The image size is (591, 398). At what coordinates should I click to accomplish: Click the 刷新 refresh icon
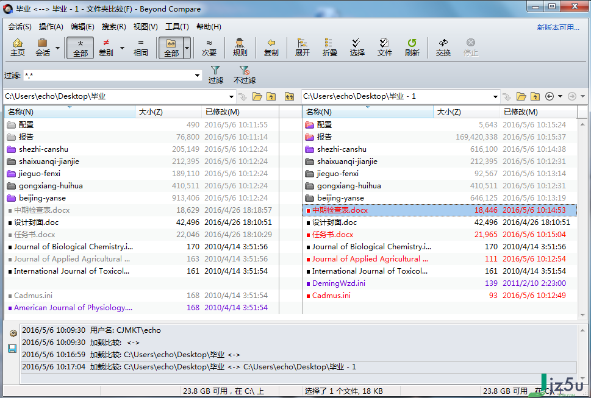coord(412,48)
